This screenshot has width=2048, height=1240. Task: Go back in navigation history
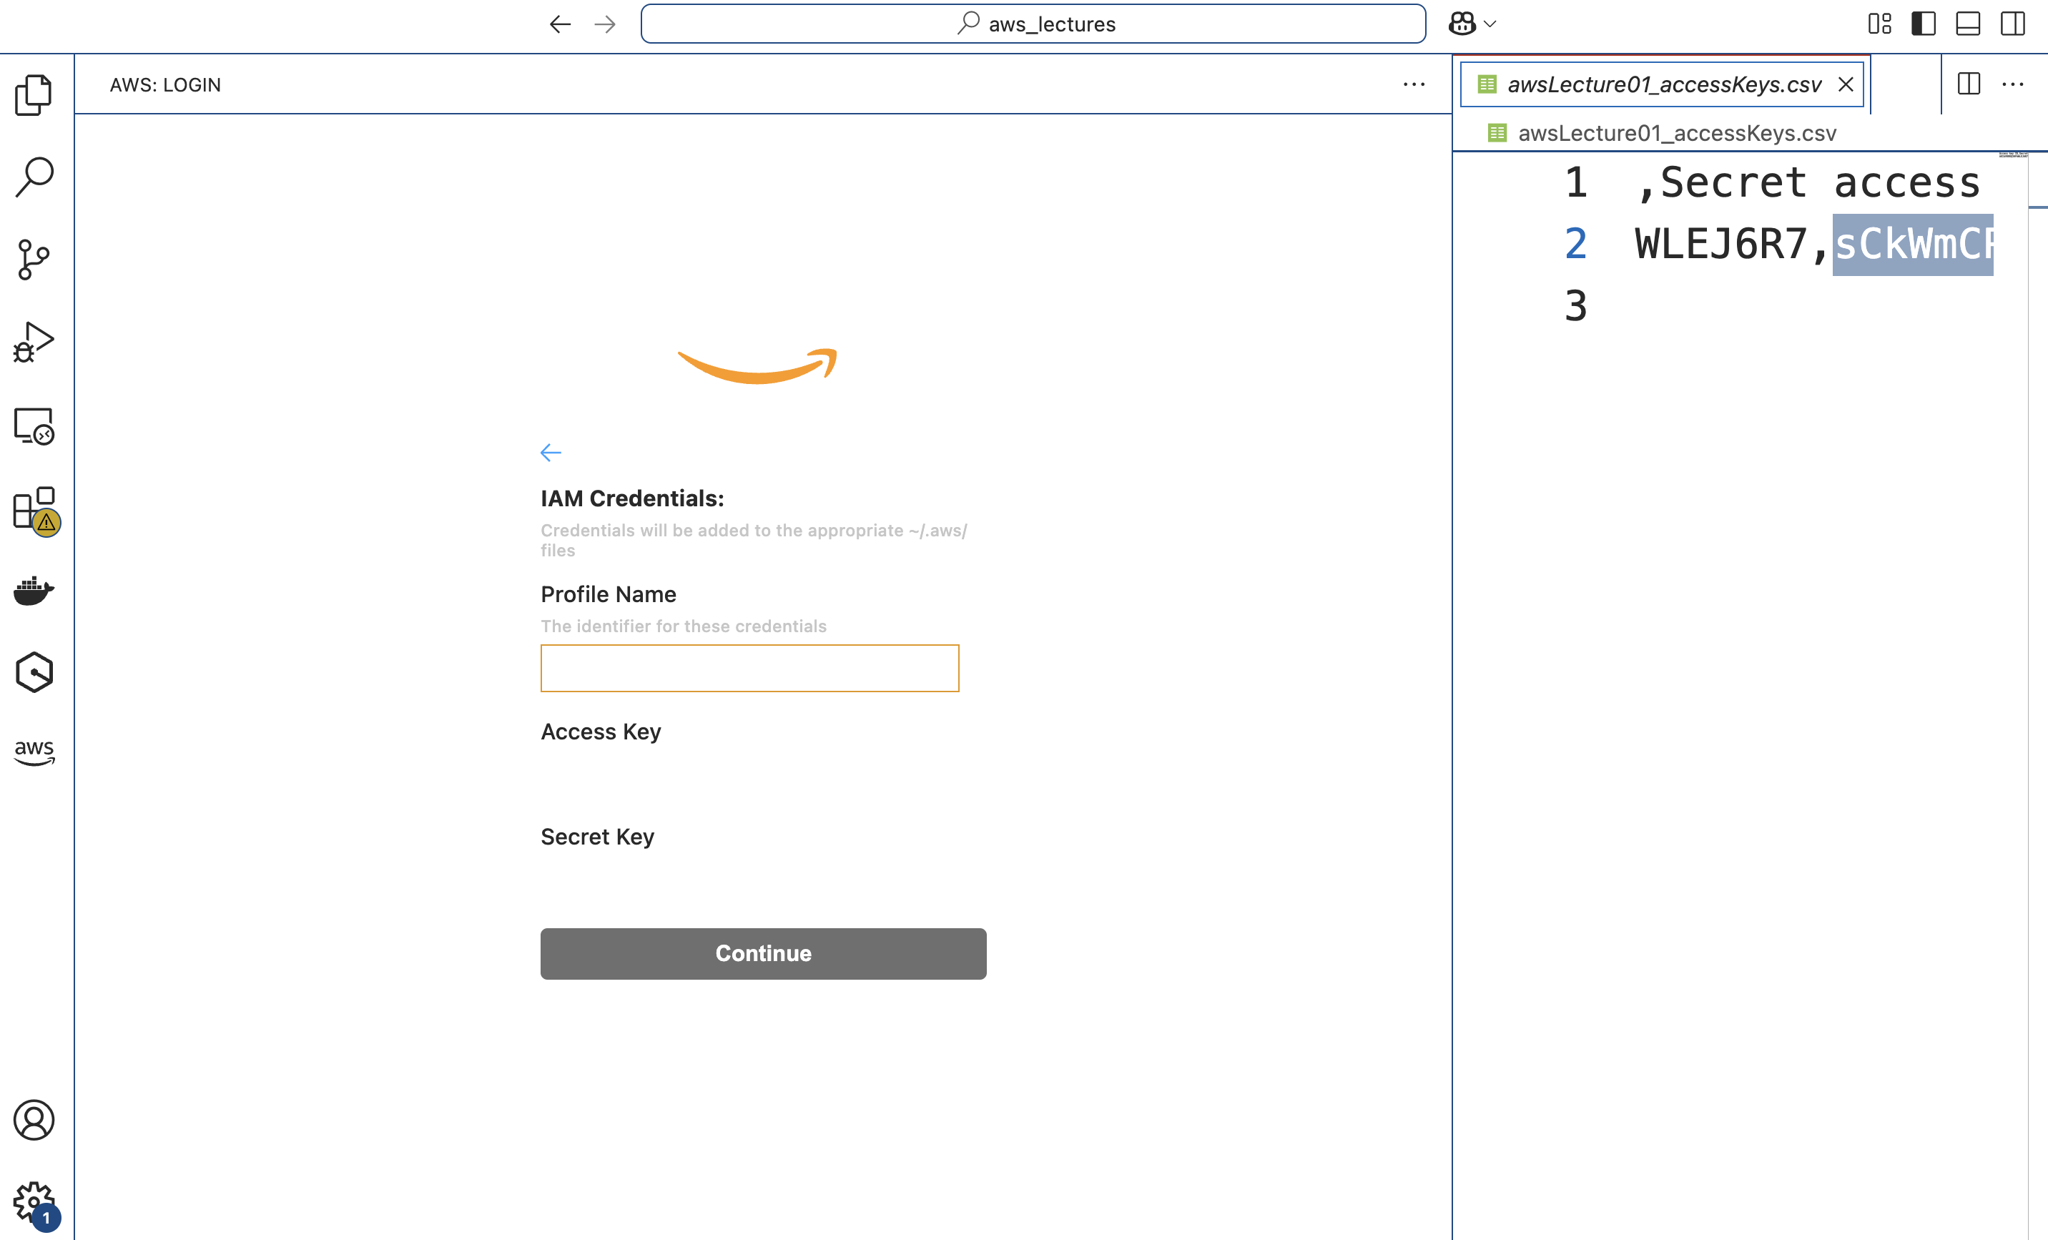[560, 24]
